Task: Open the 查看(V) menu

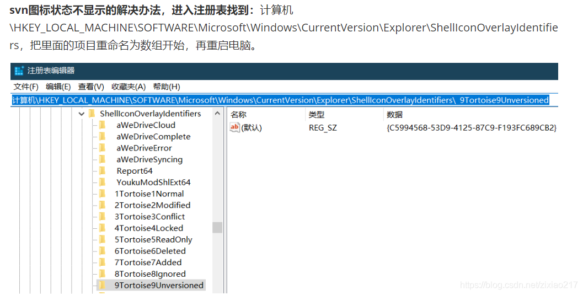Action: click(91, 87)
